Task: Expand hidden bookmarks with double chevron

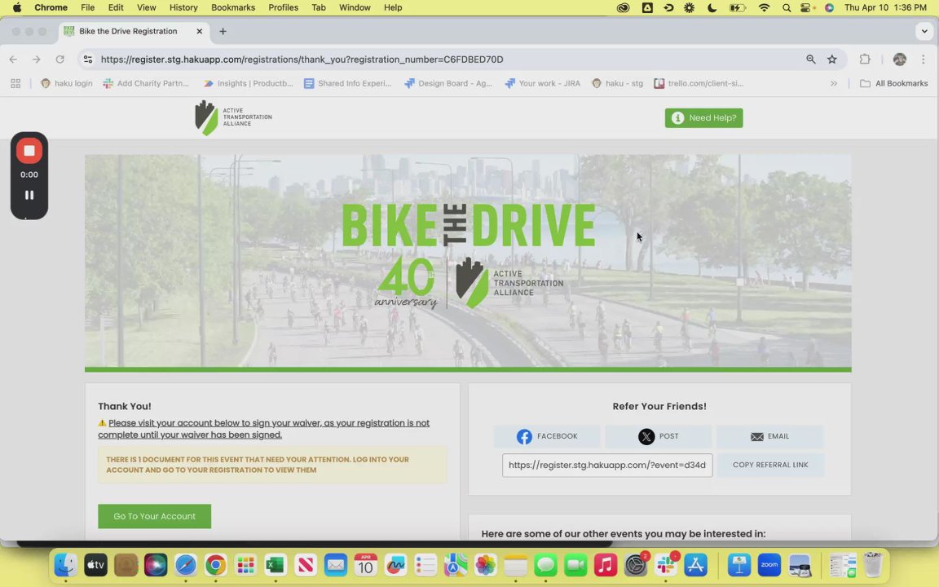Action: pos(834,83)
